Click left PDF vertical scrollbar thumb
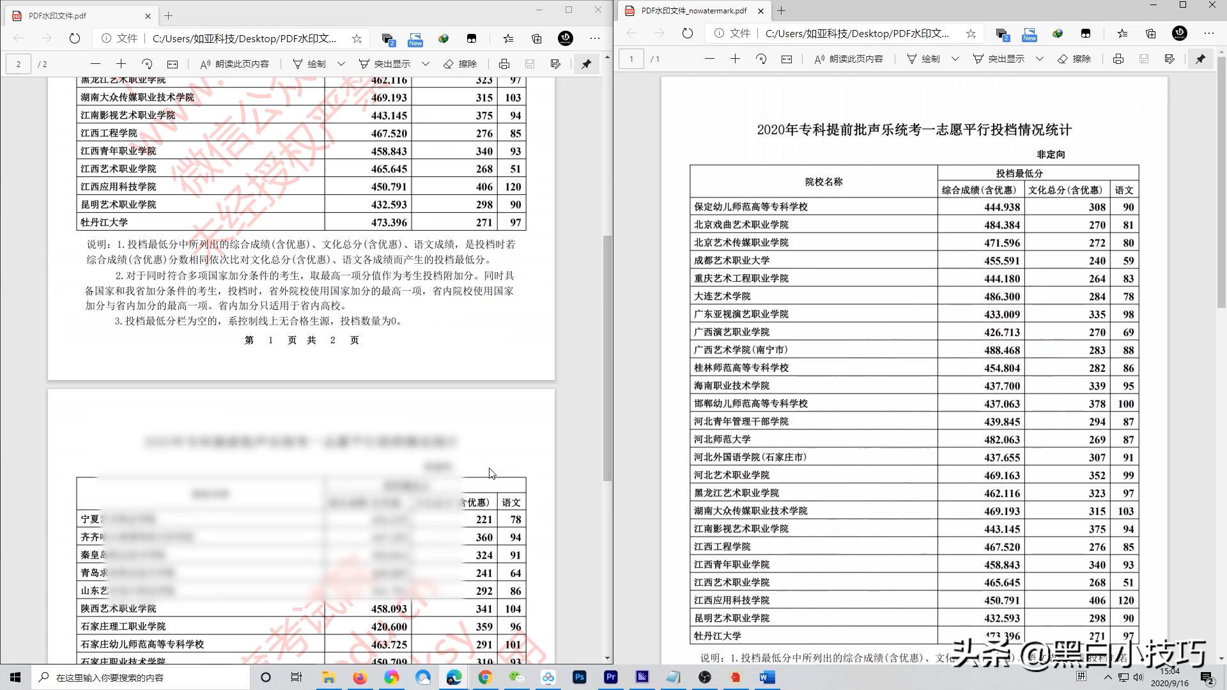The width and height of the screenshot is (1227, 690). [x=607, y=358]
